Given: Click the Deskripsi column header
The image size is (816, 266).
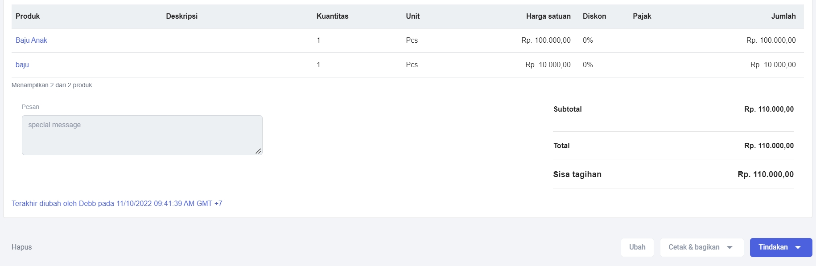Looking at the screenshot, I should [x=182, y=16].
